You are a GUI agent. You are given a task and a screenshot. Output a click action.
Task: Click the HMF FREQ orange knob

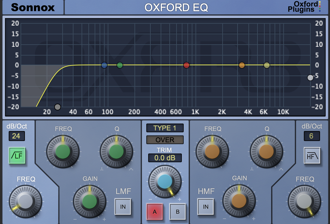pos(212,152)
